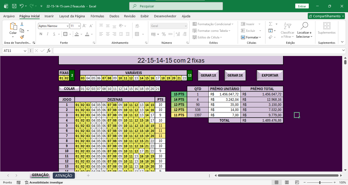
Task: Click the GERAR 1X button
Action: pos(208,75)
